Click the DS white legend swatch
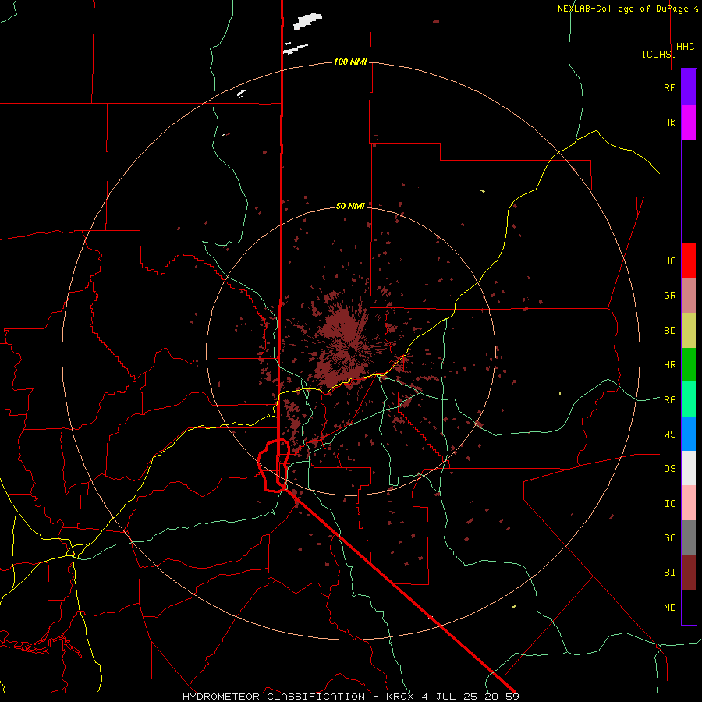Screen dimensions: 702x702 click(689, 468)
